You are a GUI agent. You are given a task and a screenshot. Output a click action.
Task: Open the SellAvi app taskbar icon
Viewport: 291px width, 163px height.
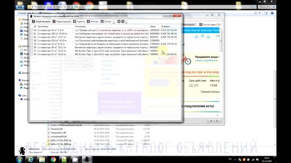tap(86, 159)
